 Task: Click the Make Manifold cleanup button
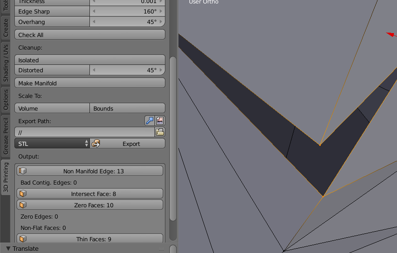(89, 83)
